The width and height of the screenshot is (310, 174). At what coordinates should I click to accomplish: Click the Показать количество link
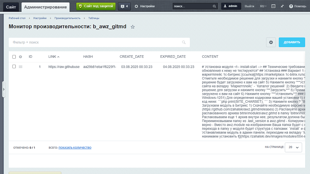tap(75, 147)
